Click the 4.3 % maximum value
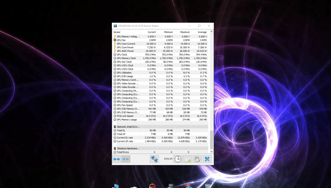Viewport: 331px width, 188px height. tap(186, 76)
